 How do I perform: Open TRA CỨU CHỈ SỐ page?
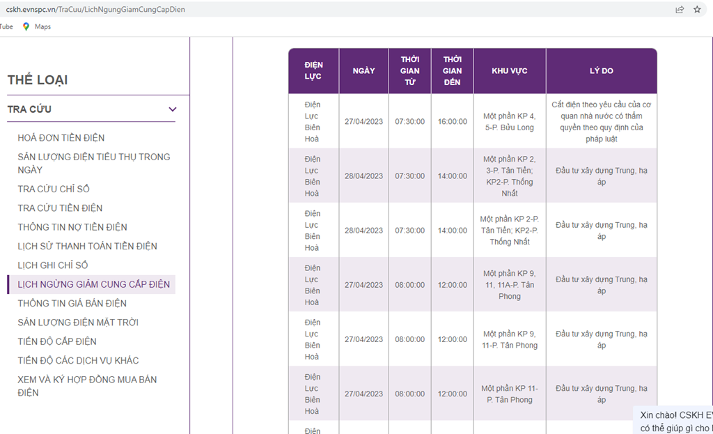(x=54, y=189)
